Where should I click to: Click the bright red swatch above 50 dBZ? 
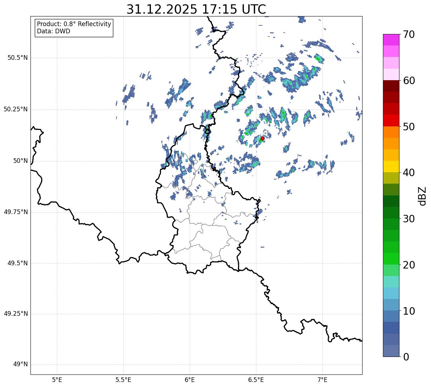point(391,120)
